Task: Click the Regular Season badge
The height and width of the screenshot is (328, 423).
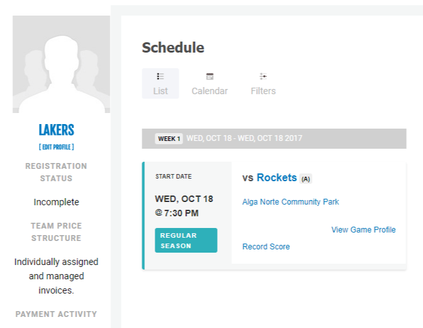Action: (186, 240)
